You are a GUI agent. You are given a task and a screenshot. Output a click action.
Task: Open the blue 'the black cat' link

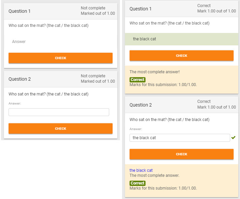tap(141, 170)
